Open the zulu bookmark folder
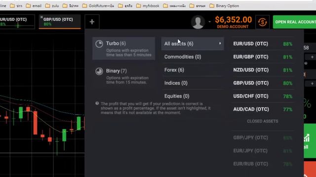Image resolution: width=316 pixels, height=177 pixels. (52, 6)
